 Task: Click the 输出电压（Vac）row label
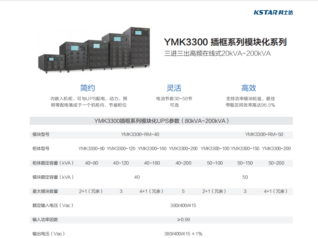(48, 234)
